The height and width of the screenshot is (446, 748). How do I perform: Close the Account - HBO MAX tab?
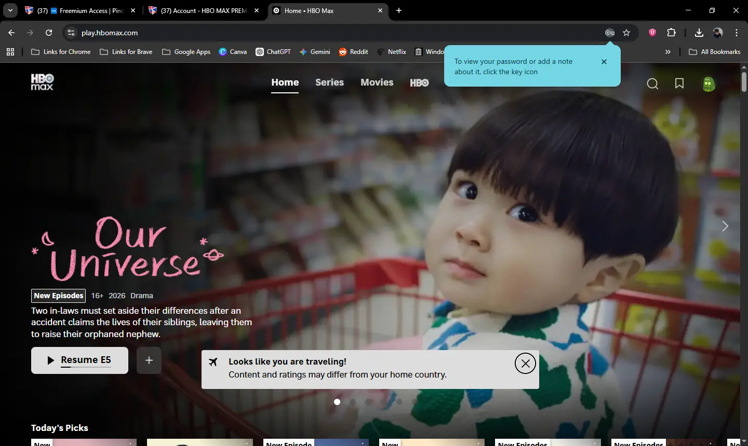tap(257, 10)
